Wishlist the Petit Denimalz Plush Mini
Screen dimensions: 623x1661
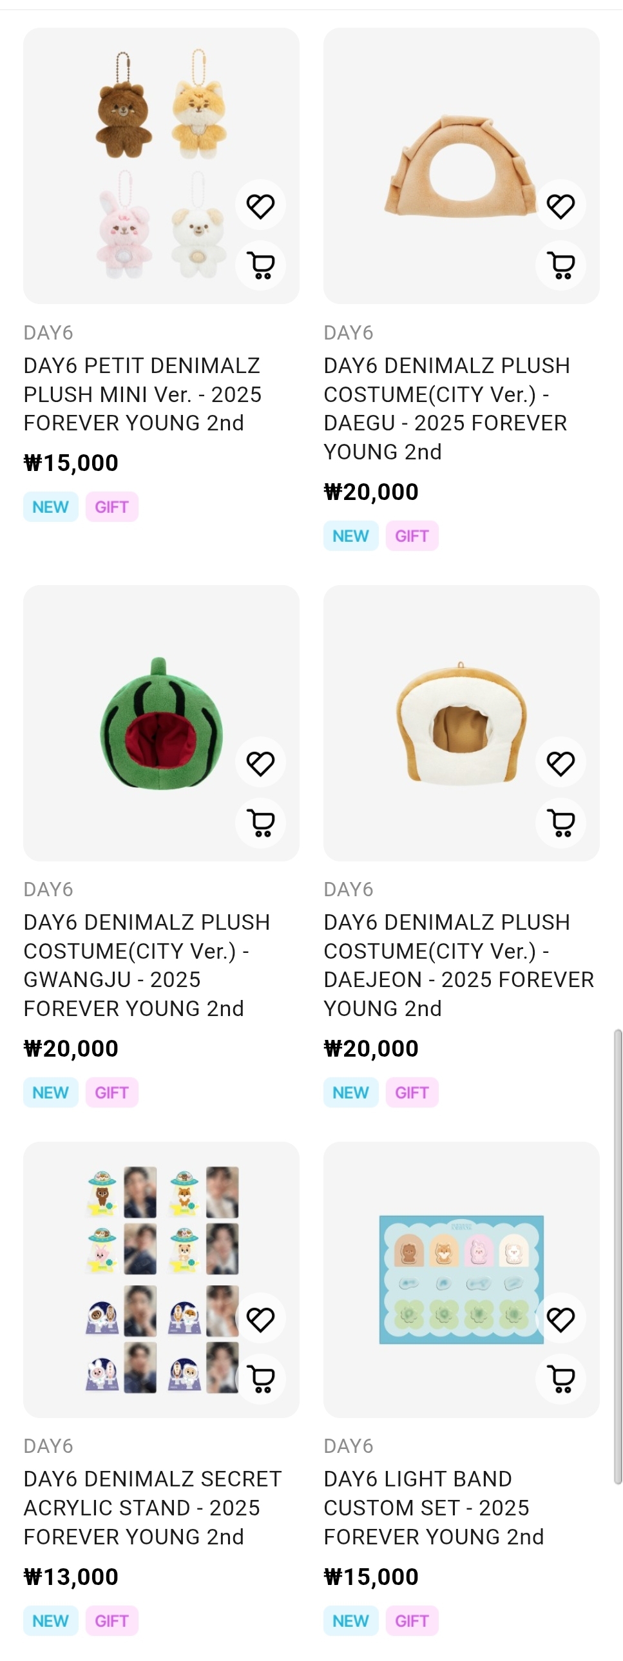260,206
